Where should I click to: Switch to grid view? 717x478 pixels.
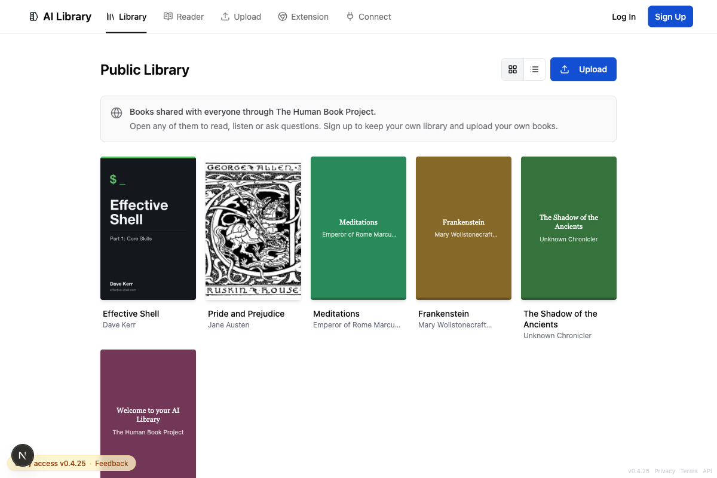pyautogui.click(x=513, y=69)
